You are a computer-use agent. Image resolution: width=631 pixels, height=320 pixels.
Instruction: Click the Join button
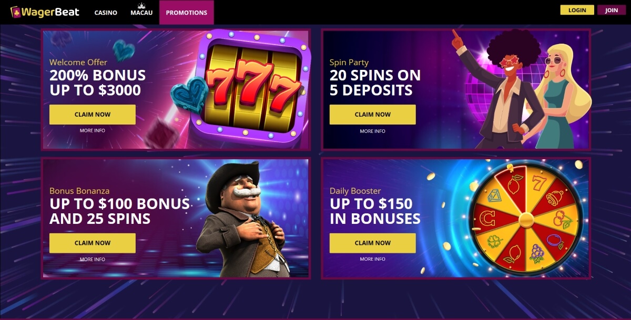[612, 10]
